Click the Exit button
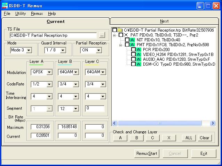 (204, 153)
